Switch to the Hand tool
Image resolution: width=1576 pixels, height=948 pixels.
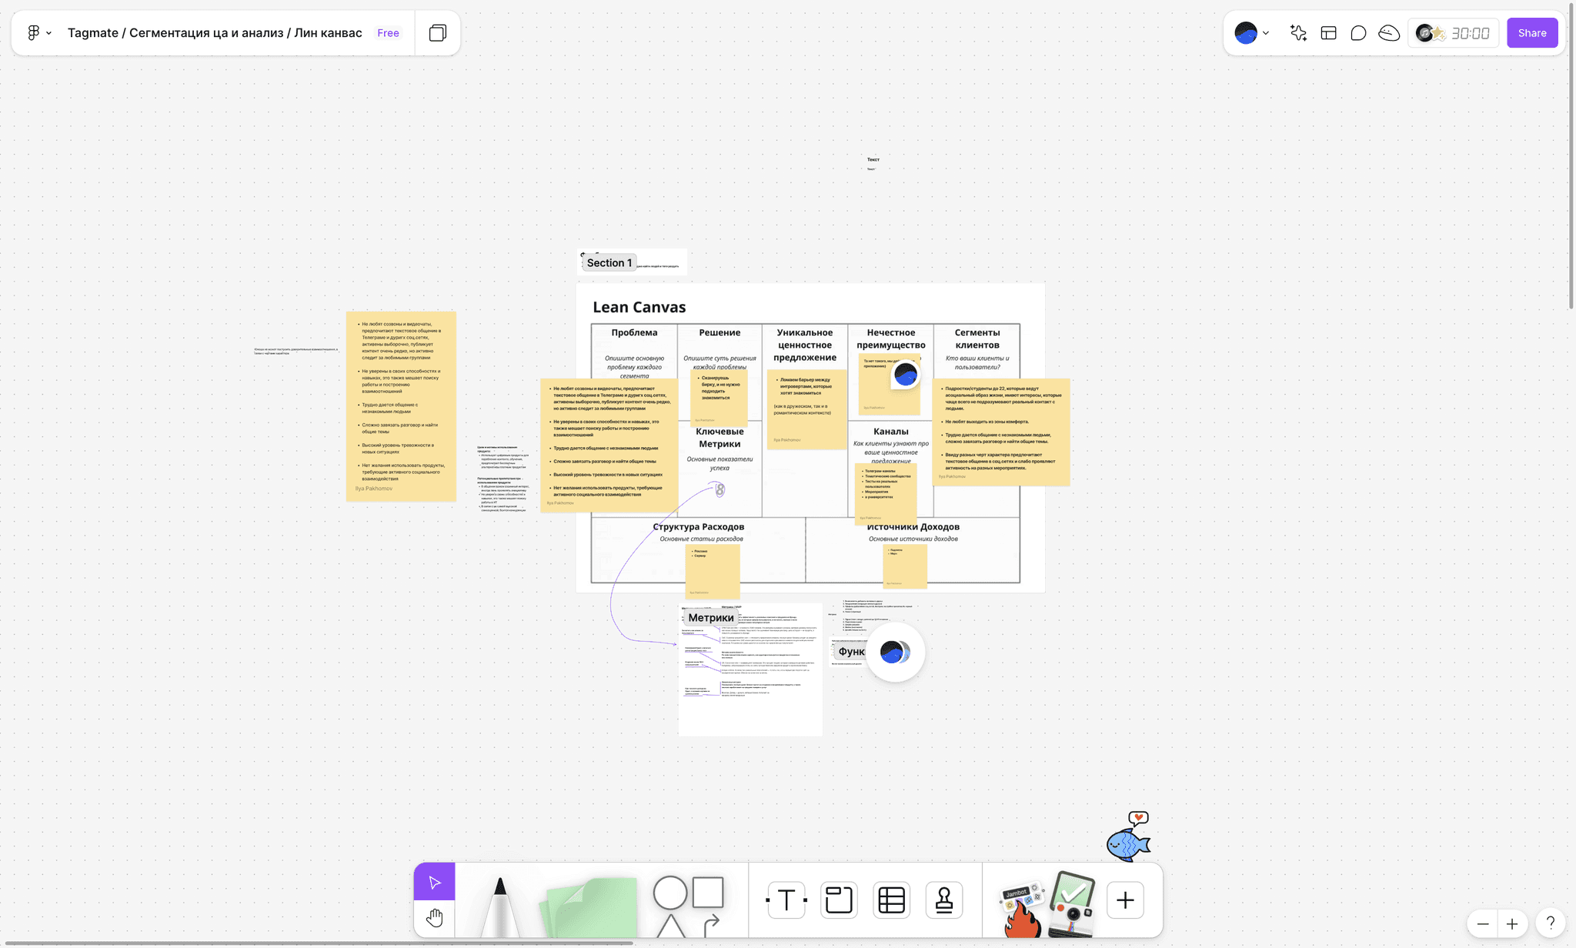click(x=435, y=918)
